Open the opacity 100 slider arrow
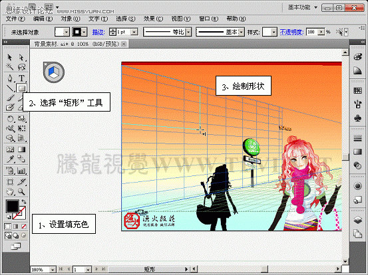 (x=321, y=32)
